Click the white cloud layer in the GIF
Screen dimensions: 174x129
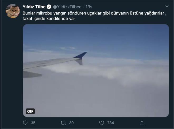tap(111, 88)
